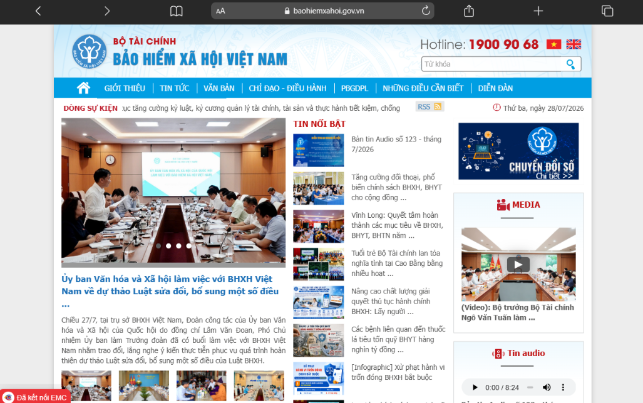Image resolution: width=643 pixels, height=403 pixels.
Task: Click the Hotline 1900 90 68 number
Action: [x=503, y=44]
